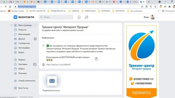Screen dimensions: 175x98
Task: Open 'ЗАПУСК ШКОЛЫ АР' bookmarks folder
Action: (x=36, y=11)
